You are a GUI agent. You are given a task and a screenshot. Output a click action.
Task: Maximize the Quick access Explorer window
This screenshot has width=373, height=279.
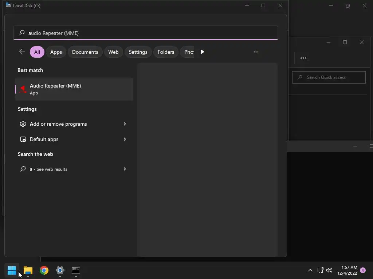[x=345, y=42]
